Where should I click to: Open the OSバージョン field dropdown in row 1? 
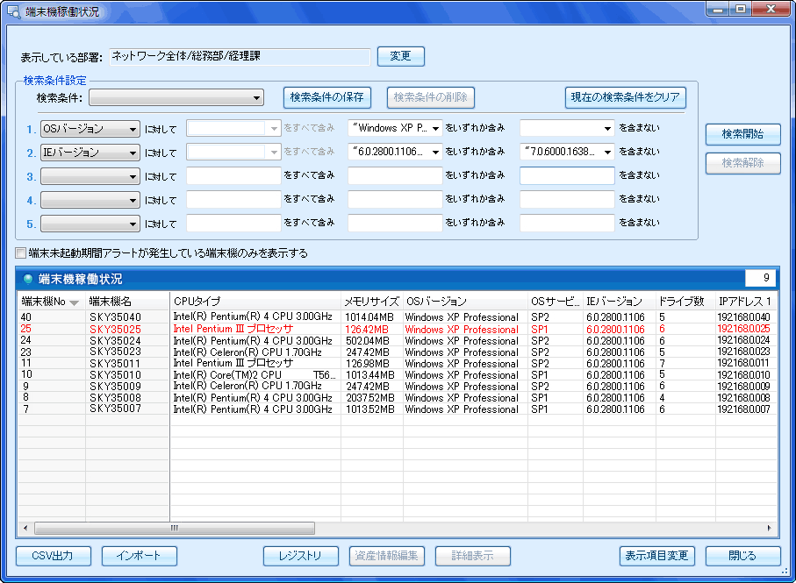point(90,129)
